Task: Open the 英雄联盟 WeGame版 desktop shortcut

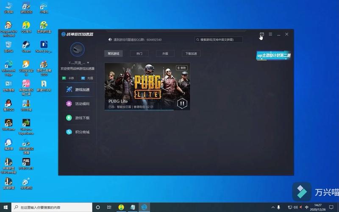Action: (8, 166)
